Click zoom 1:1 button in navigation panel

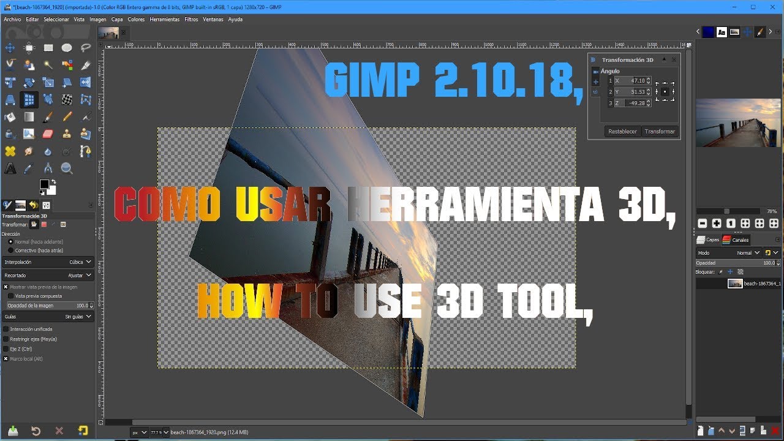click(x=731, y=223)
